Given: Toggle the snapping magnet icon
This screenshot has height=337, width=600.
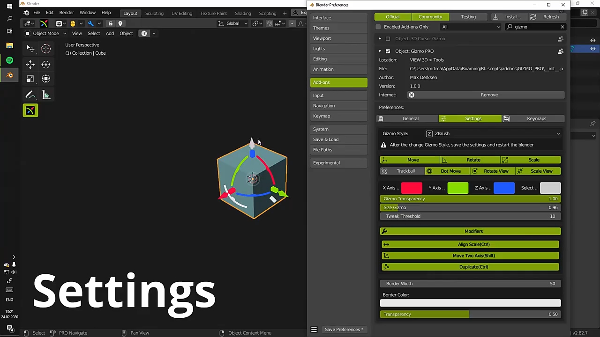Looking at the screenshot, I should tap(270, 23).
